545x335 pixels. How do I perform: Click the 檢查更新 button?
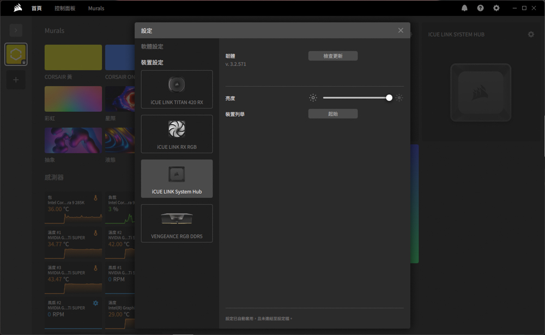(x=332, y=56)
